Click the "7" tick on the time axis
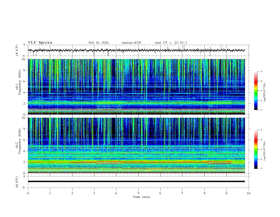 [x=182, y=193]
